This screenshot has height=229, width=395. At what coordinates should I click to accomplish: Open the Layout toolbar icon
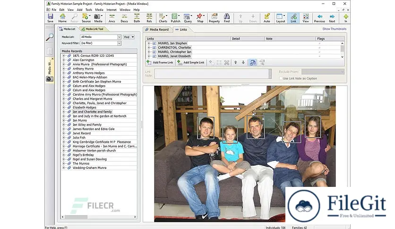(280, 18)
